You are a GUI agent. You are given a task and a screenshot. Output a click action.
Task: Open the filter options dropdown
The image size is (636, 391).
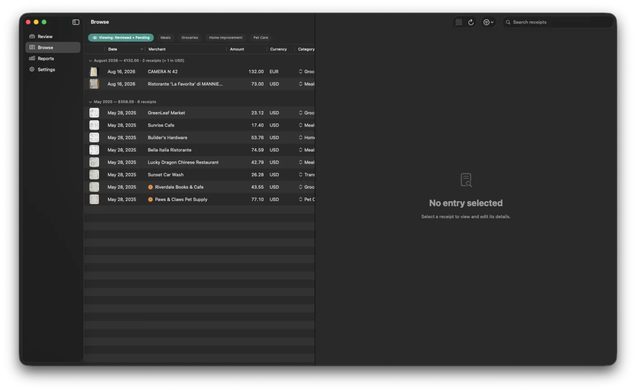(x=488, y=22)
